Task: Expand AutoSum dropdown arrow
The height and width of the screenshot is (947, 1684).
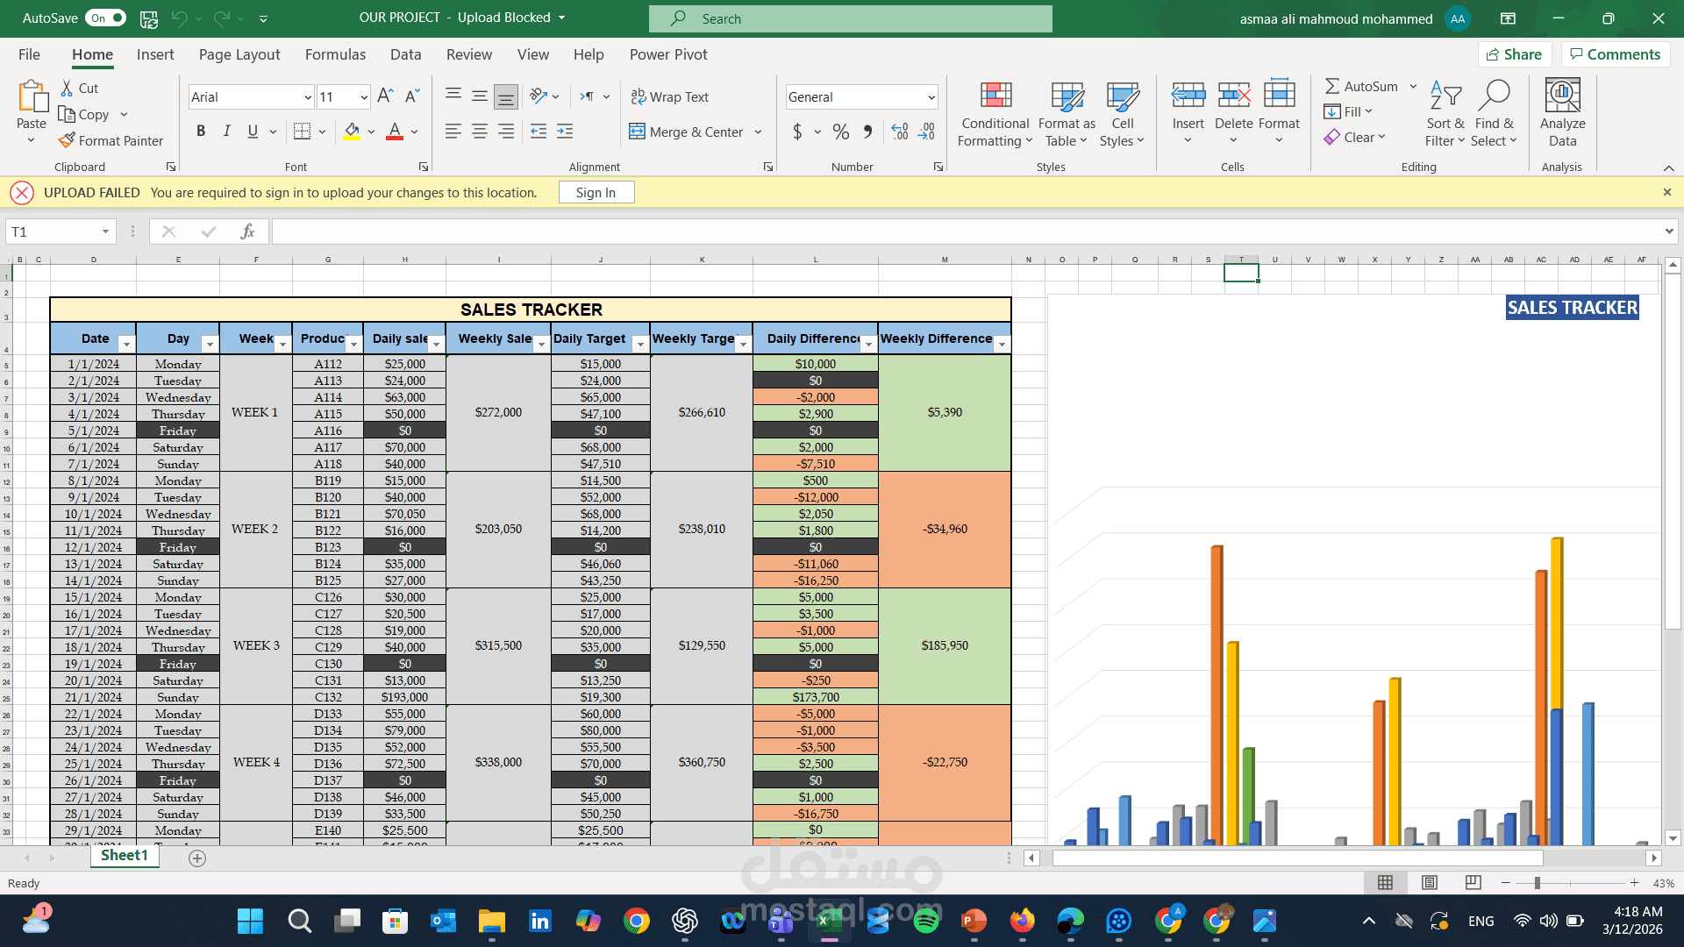Action: pyautogui.click(x=1413, y=86)
